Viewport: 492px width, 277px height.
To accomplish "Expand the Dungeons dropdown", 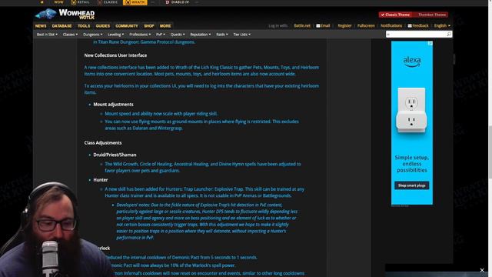I will click(x=92, y=35).
